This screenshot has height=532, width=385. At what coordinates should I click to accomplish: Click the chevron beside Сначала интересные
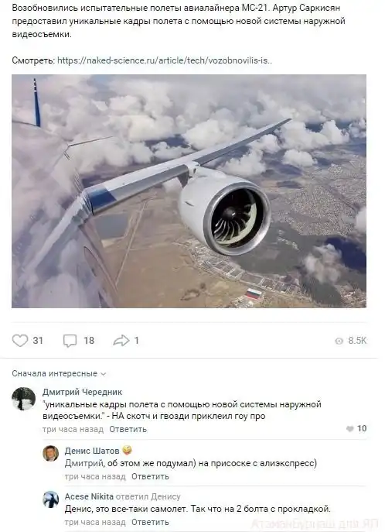(104, 374)
